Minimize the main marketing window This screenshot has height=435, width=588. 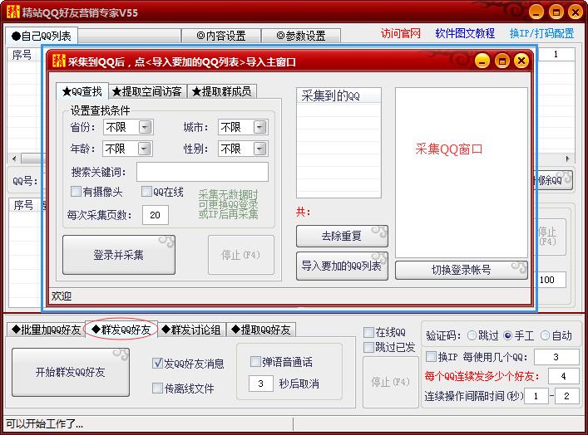[x=536, y=12]
